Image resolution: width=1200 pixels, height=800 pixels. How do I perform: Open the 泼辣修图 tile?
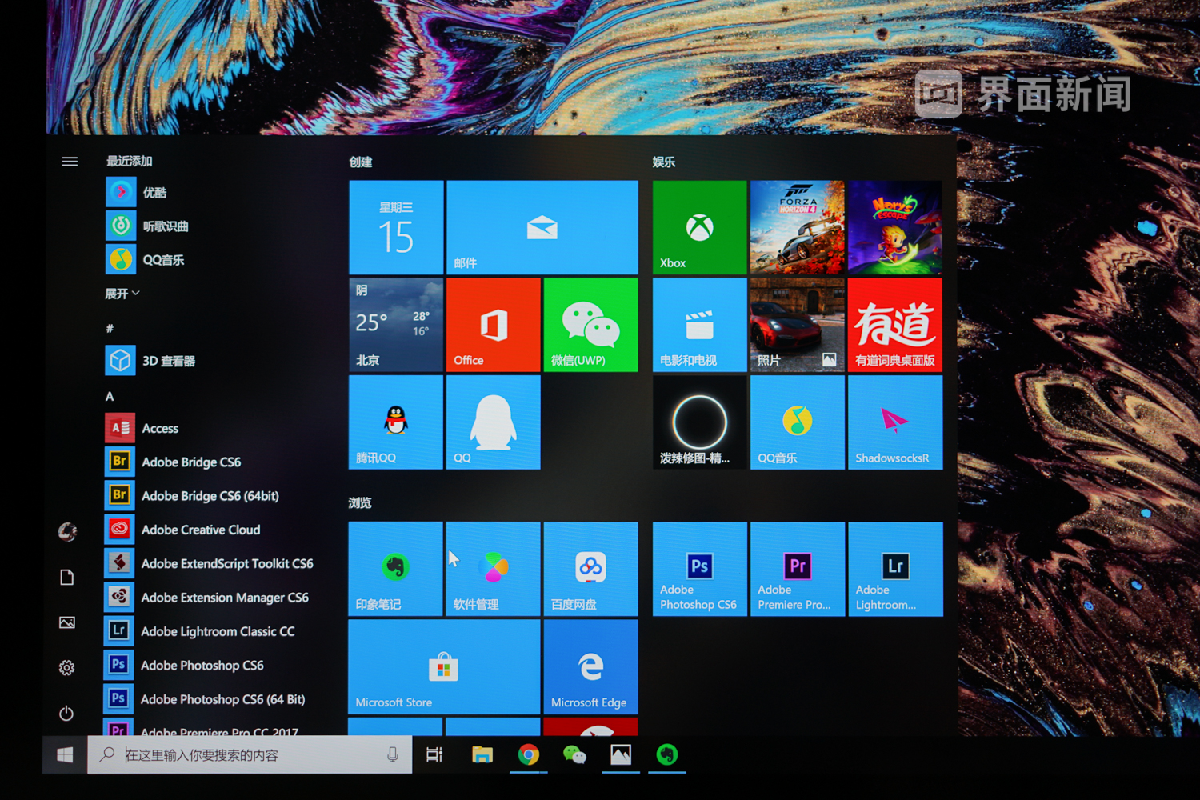pos(700,422)
